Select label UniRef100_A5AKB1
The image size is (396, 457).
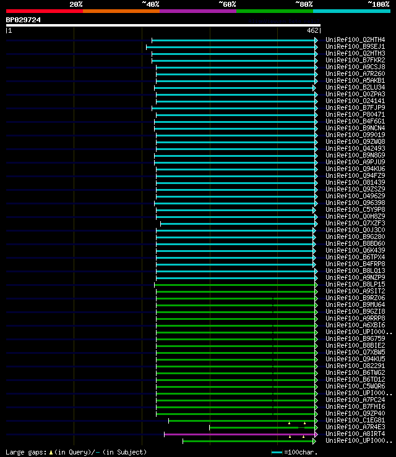(355, 80)
